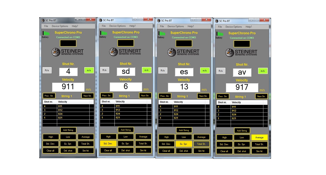Open Device Options in the av window
The width and height of the screenshot is (326, 175).
point(234,27)
